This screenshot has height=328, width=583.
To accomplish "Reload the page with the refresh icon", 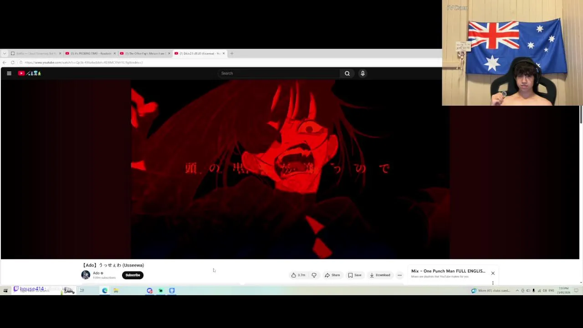I will click(x=13, y=62).
